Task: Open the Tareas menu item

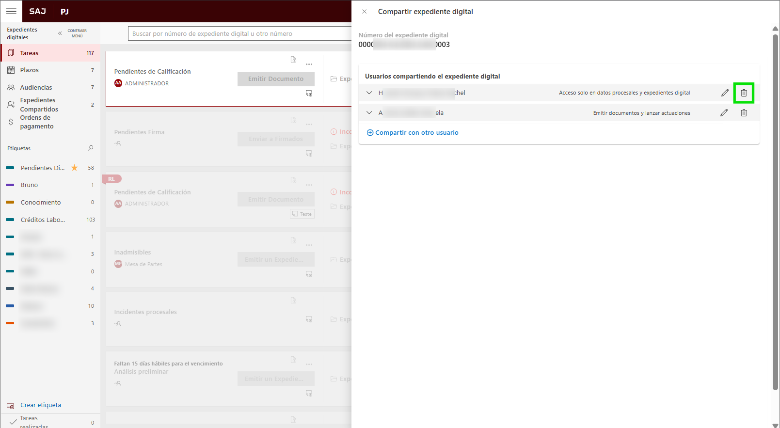Action: (29, 53)
